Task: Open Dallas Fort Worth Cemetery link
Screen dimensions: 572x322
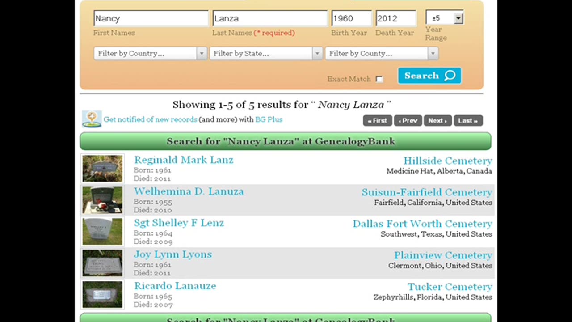Action: [x=422, y=224]
